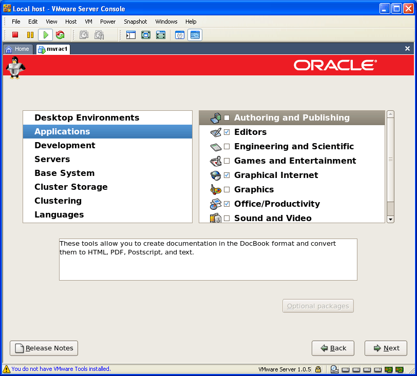
Task: Enable the Games and Entertainment checkbox
Action: tap(226, 161)
